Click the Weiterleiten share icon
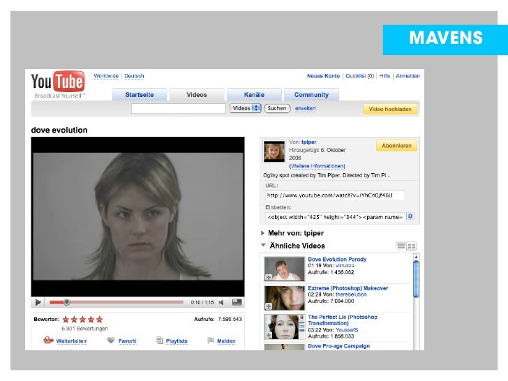The image size is (508, 381). pos(48,341)
